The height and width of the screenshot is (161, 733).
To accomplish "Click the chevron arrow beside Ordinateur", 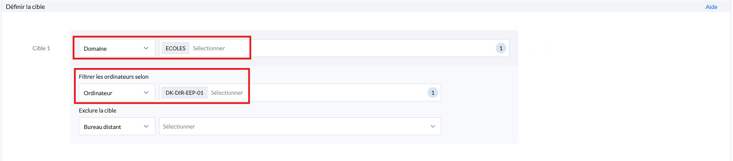I will [146, 93].
